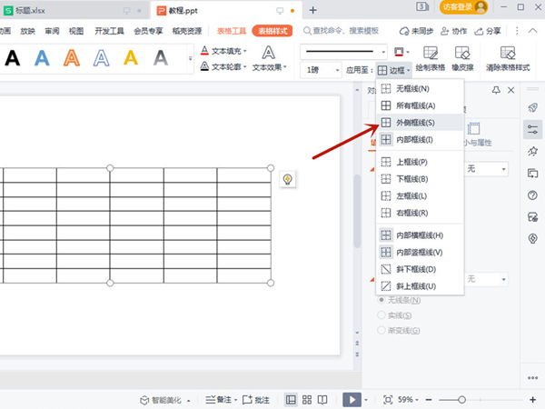Click the Draw Table (绘制表格) tool
Viewport: 545px width, 409px height.
coord(431,58)
